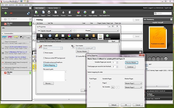
Task: Open the Master Page 2 dropdown
Action: 133,87
